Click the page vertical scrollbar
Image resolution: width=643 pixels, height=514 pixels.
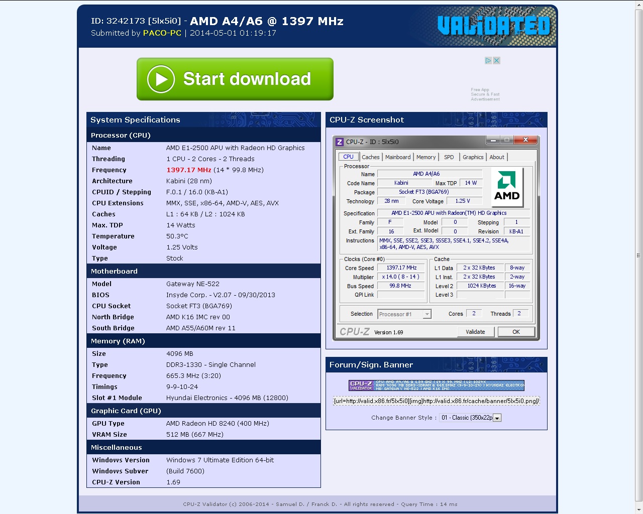pos(639,255)
